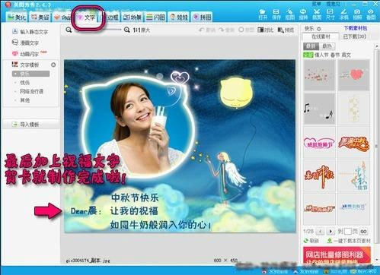Screen dimensions: 380x275
Task: Click the 抠图 cutout icon
Action: [x=289, y=14]
